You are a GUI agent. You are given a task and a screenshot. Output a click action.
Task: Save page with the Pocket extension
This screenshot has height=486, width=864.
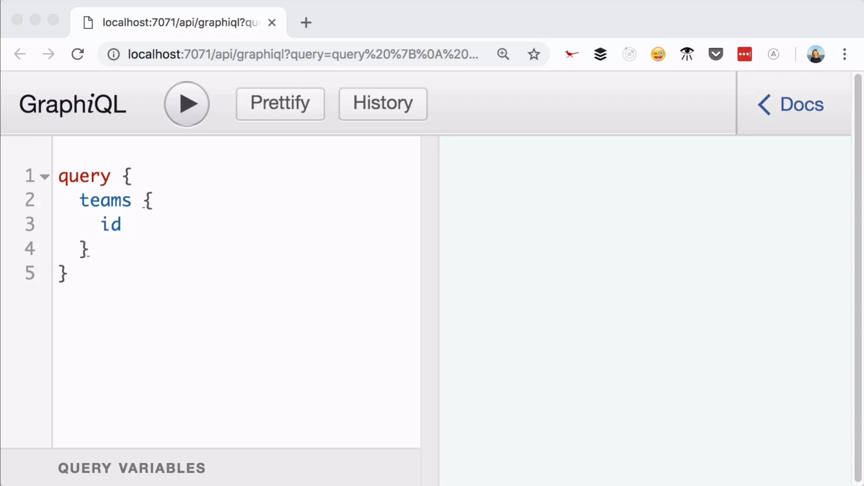tap(715, 54)
